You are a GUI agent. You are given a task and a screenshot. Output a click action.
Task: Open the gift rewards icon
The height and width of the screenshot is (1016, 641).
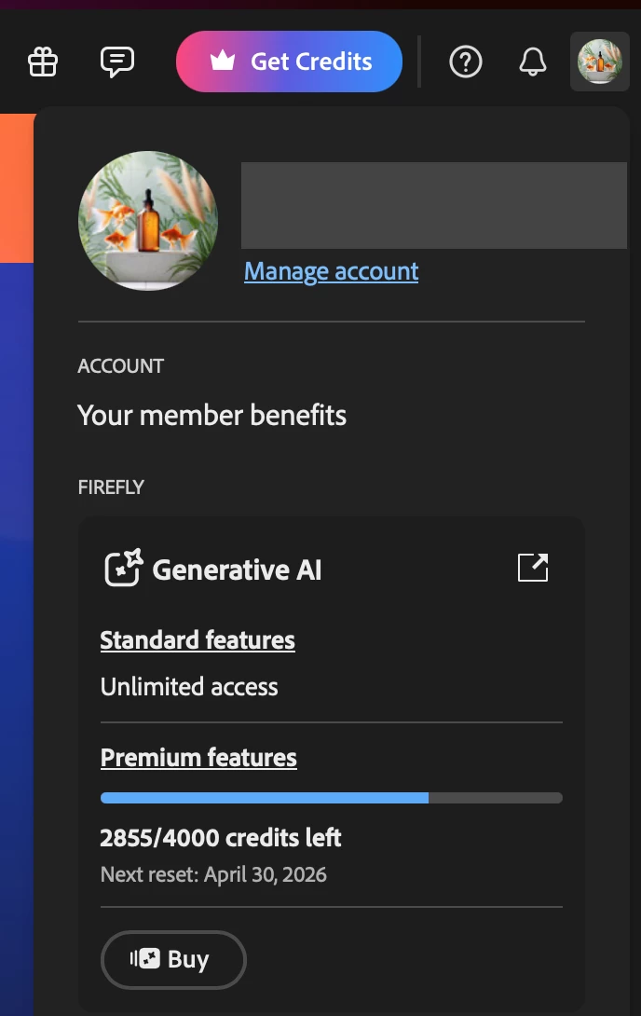coord(43,62)
